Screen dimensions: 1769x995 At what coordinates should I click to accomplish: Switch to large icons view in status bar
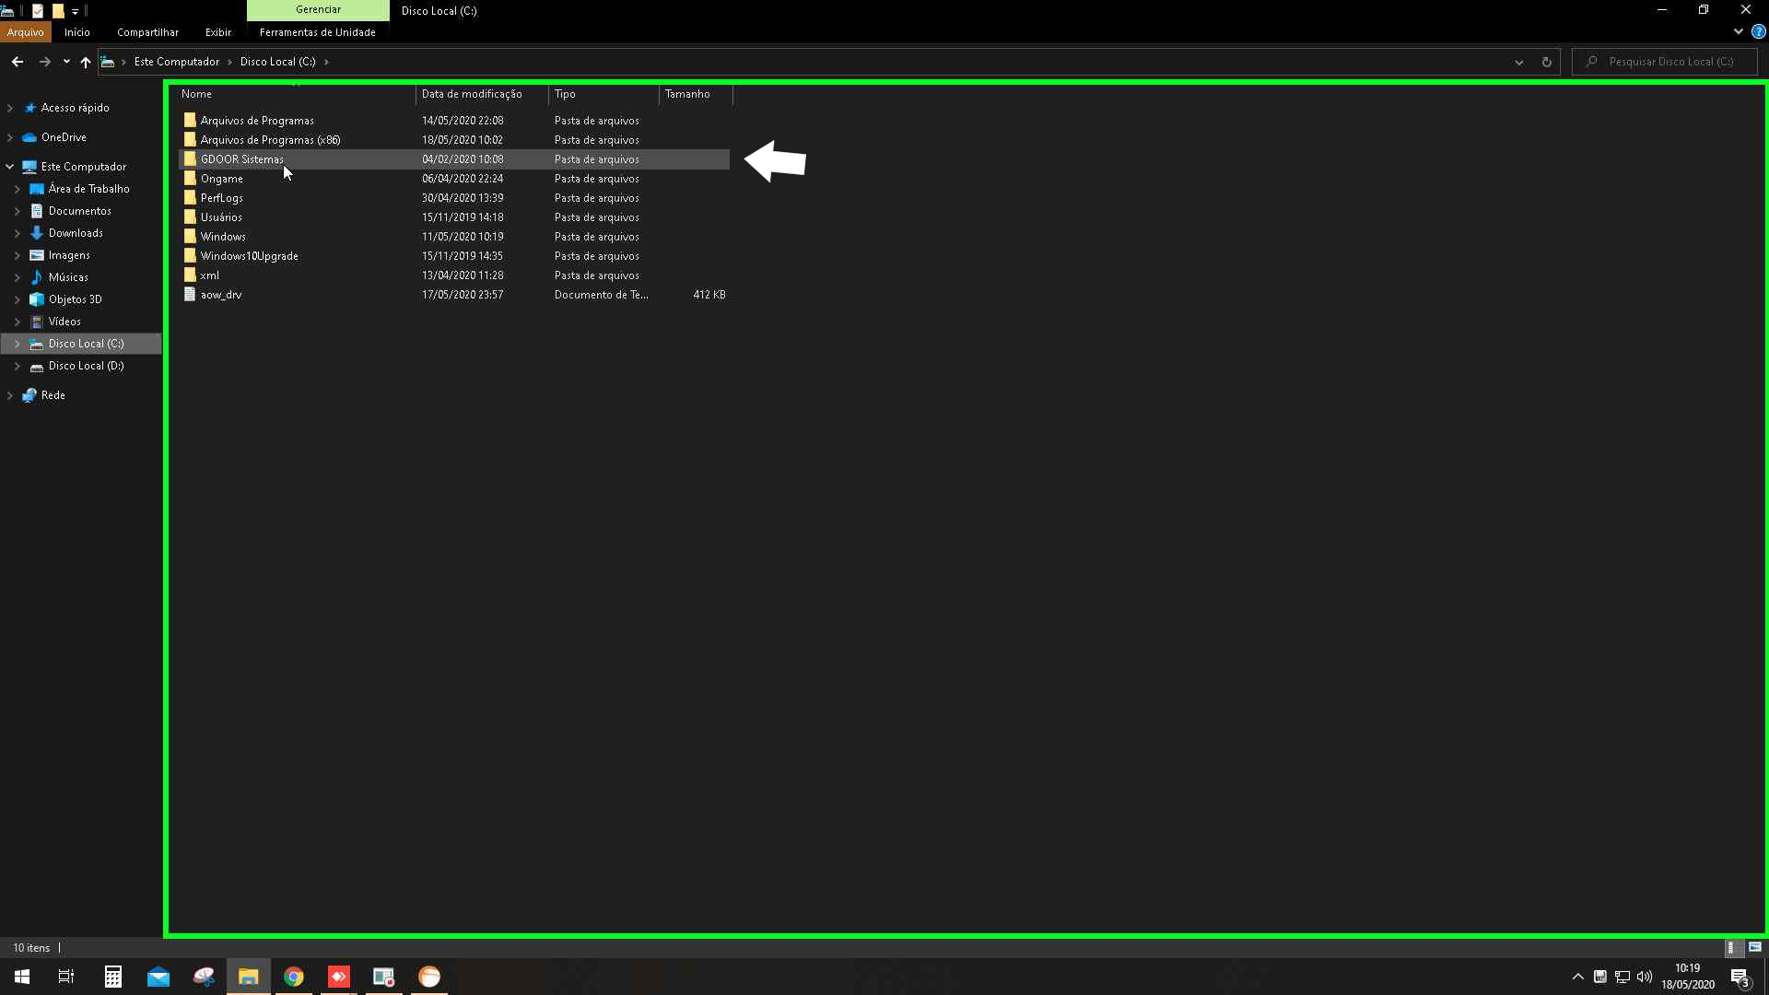coord(1755,947)
